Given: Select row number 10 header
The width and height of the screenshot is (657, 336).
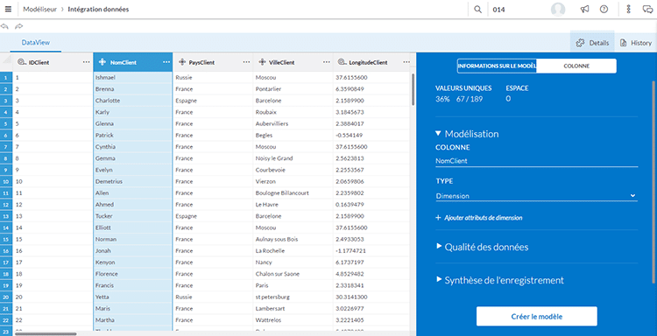Looking at the screenshot, I should [6, 181].
